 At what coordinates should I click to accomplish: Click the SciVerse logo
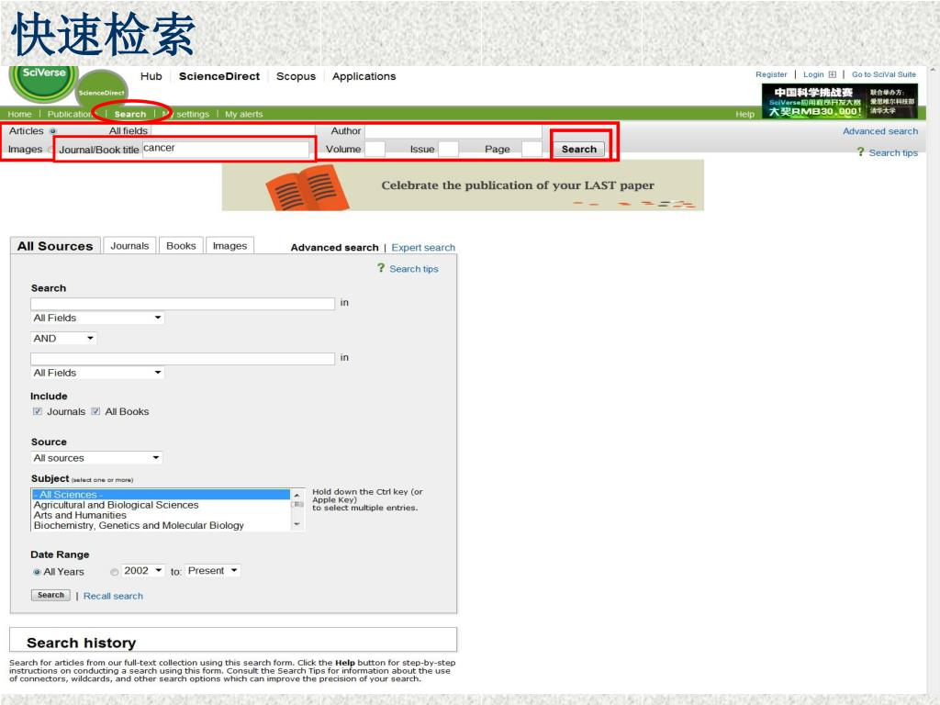[x=43, y=83]
